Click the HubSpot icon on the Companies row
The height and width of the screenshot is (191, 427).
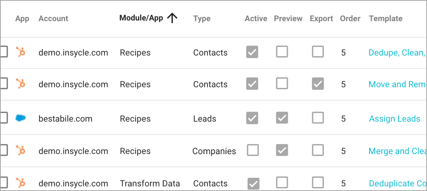(20, 151)
